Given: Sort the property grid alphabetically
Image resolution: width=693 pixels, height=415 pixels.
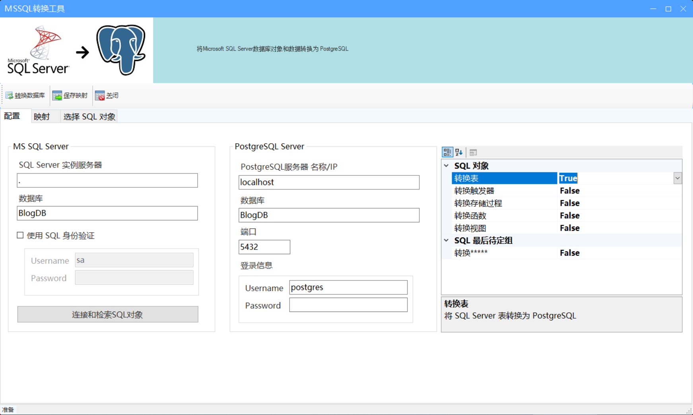Looking at the screenshot, I should (x=459, y=152).
